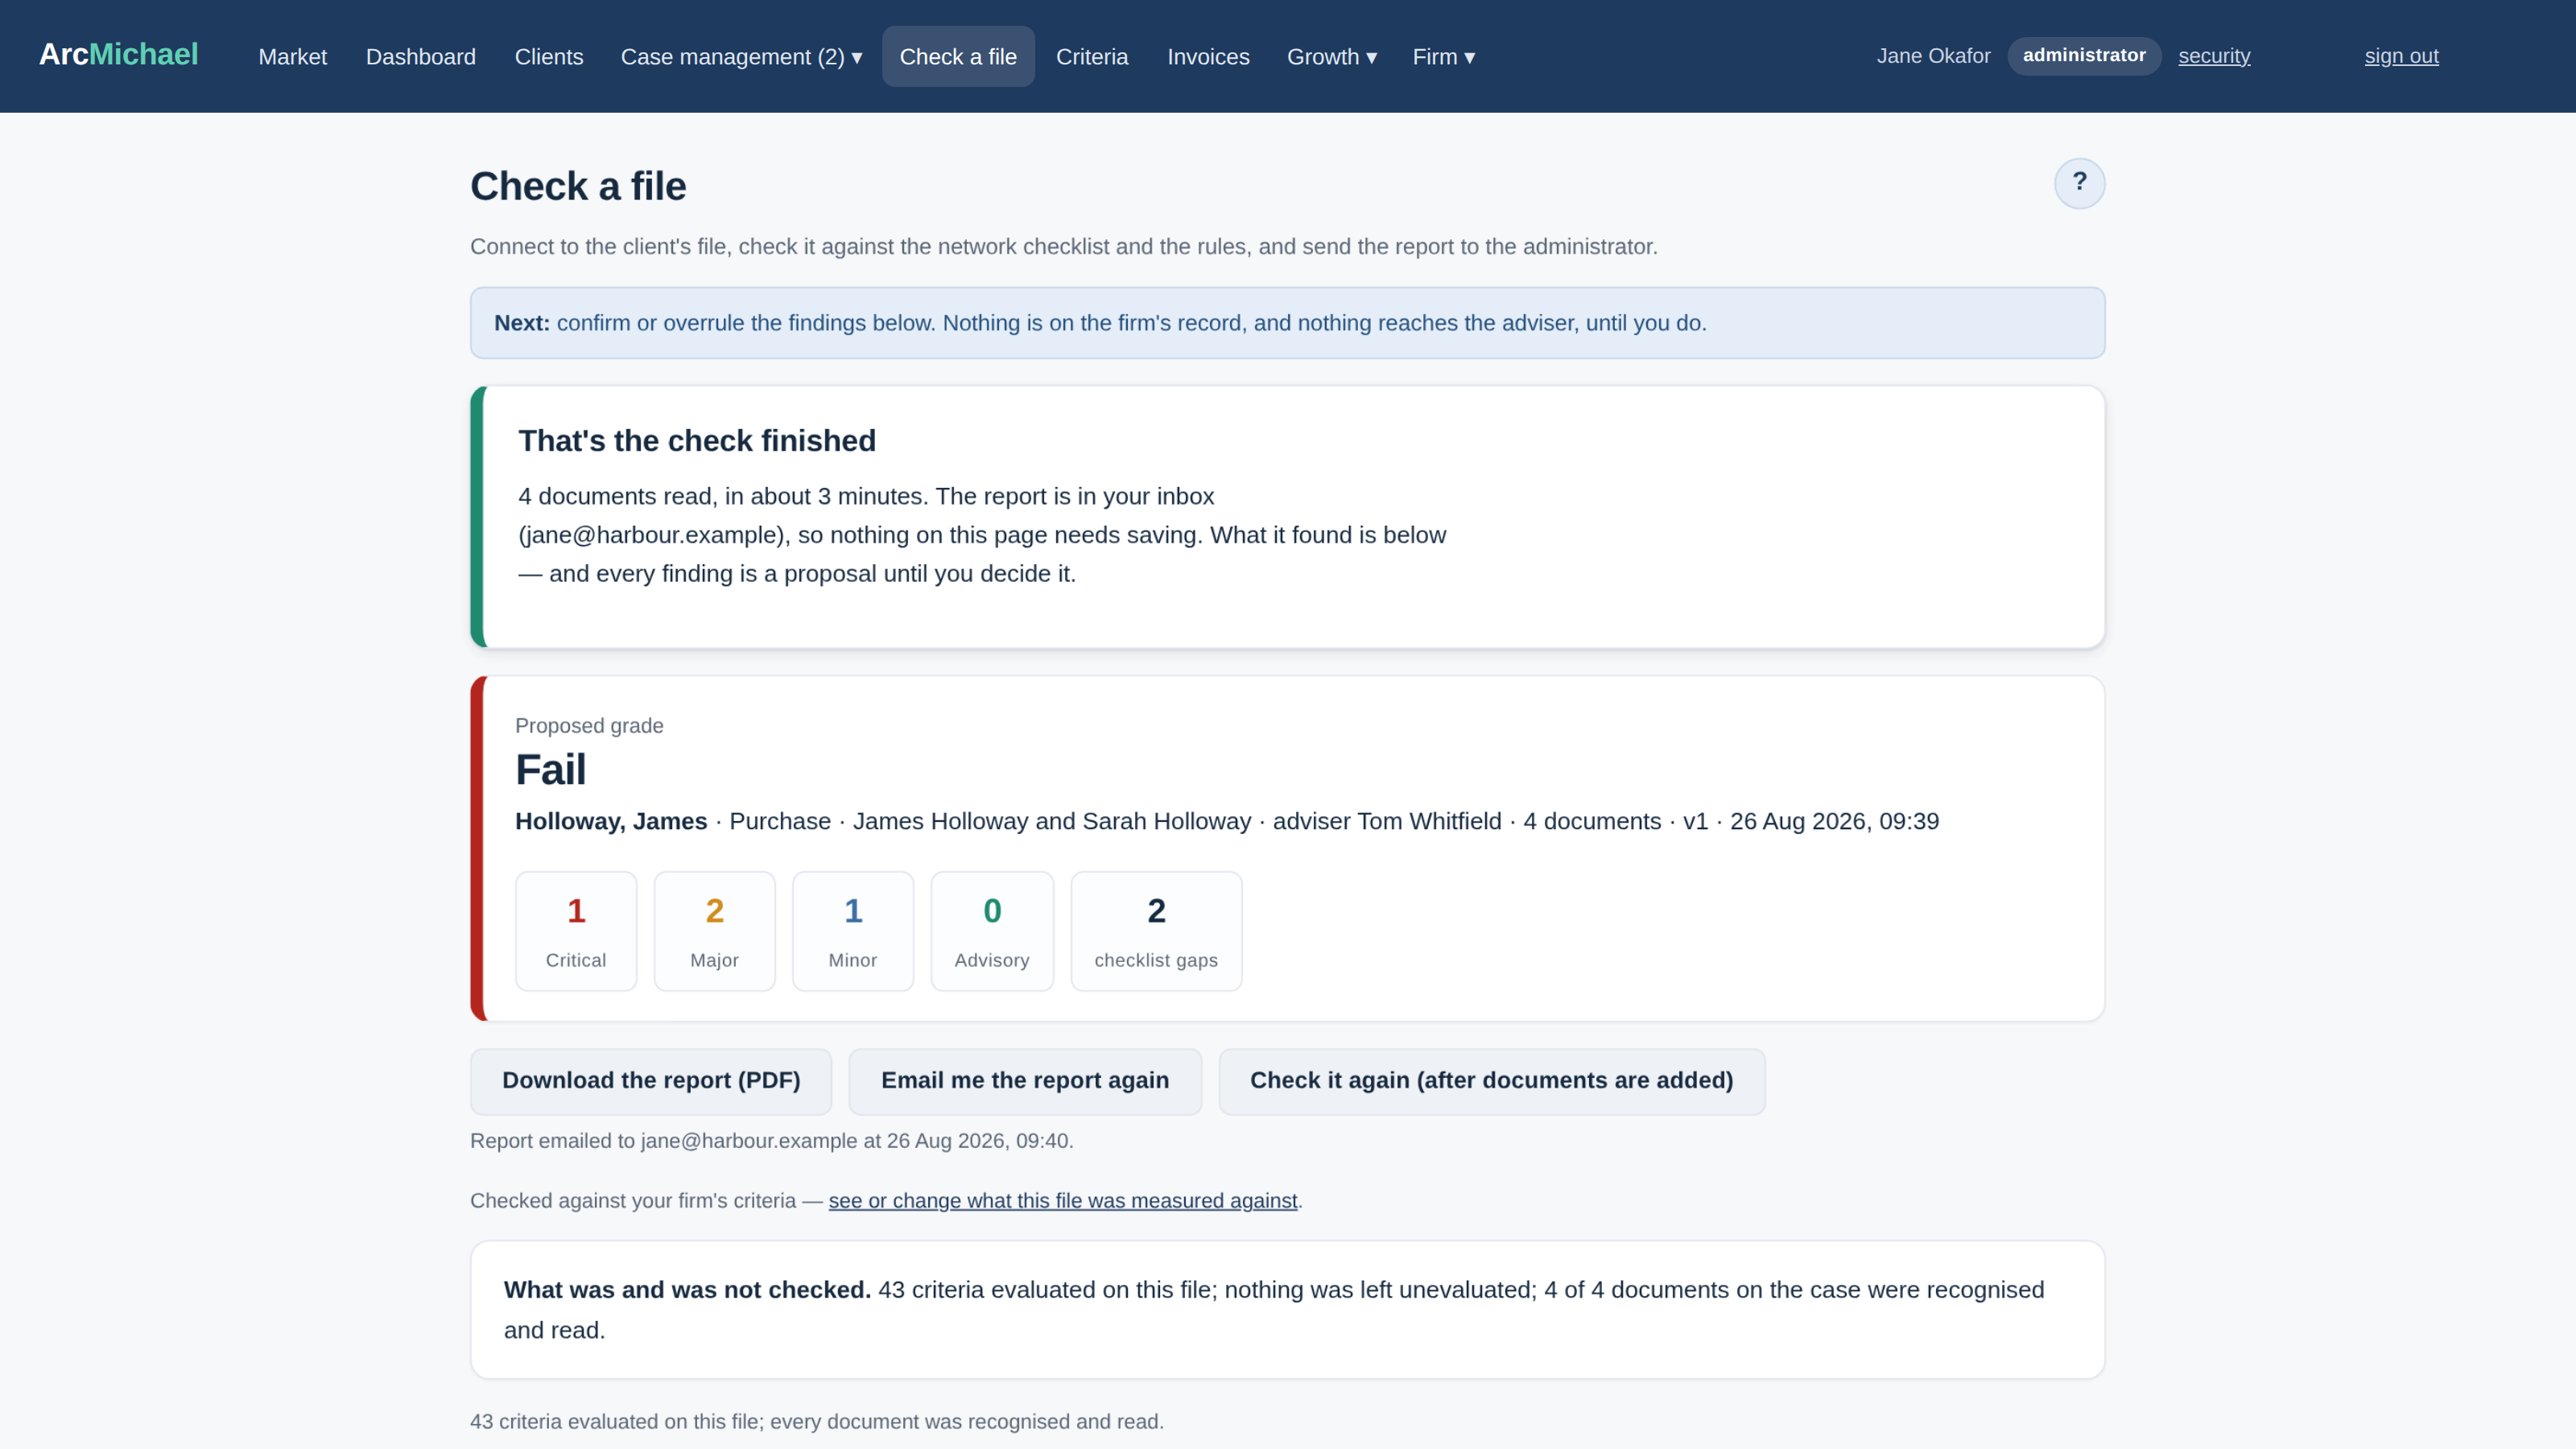The width and height of the screenshot is (2576, 1449).
Task: Click the Fail proposed grade heading
Action: (x=550, y=770)
